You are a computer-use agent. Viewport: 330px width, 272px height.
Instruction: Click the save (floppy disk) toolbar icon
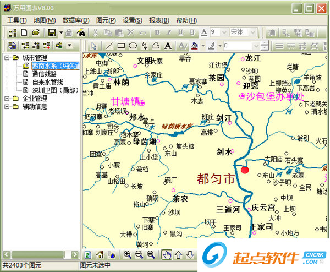[x=51, y=33]
